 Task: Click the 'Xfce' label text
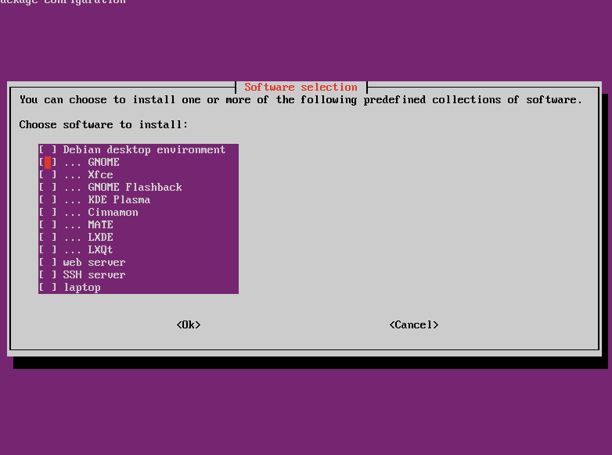pos(100,174)
